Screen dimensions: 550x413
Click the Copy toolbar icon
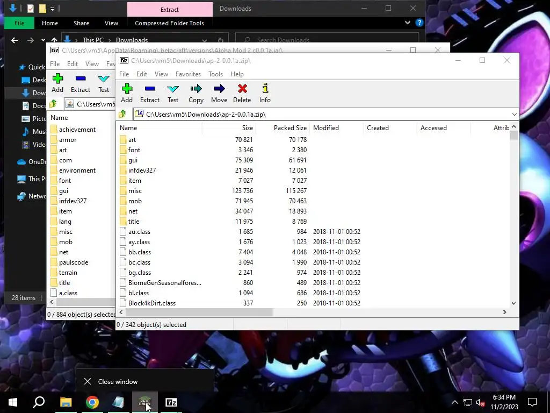(196, 89)
